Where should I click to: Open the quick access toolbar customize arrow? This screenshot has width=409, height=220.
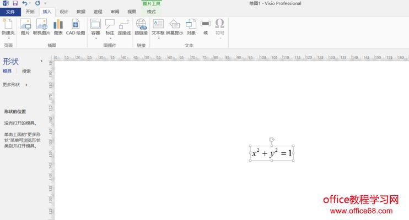click(x=45, y=3)
